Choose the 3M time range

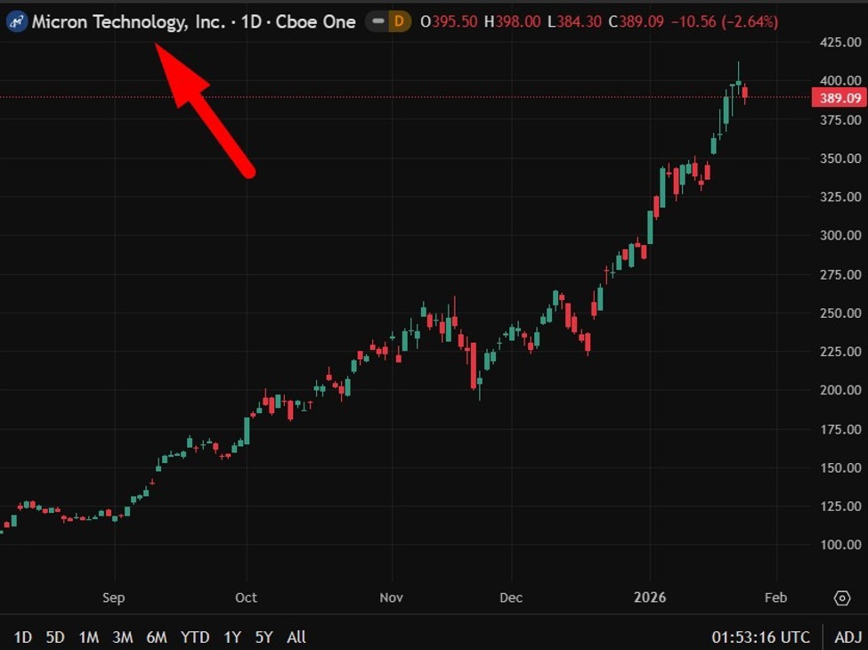[123, 637]
